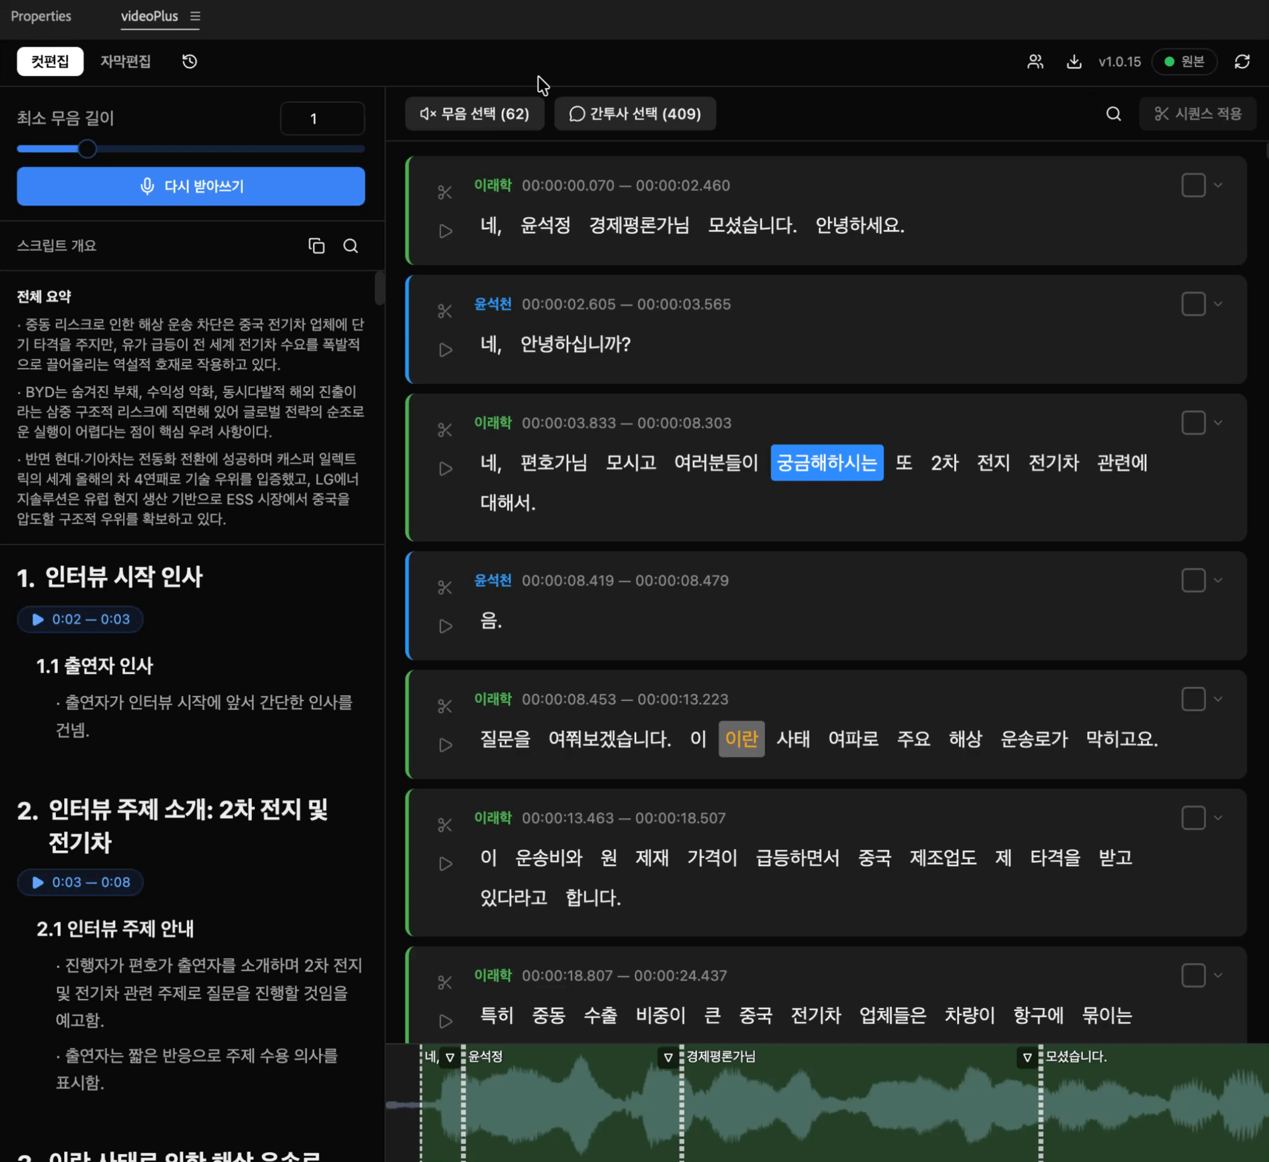Screen dimensions: 1269x1162
Task: Select checkbox for 00:00:02.605 segment
Action: pyautogui.click(x=1193, y=304)
